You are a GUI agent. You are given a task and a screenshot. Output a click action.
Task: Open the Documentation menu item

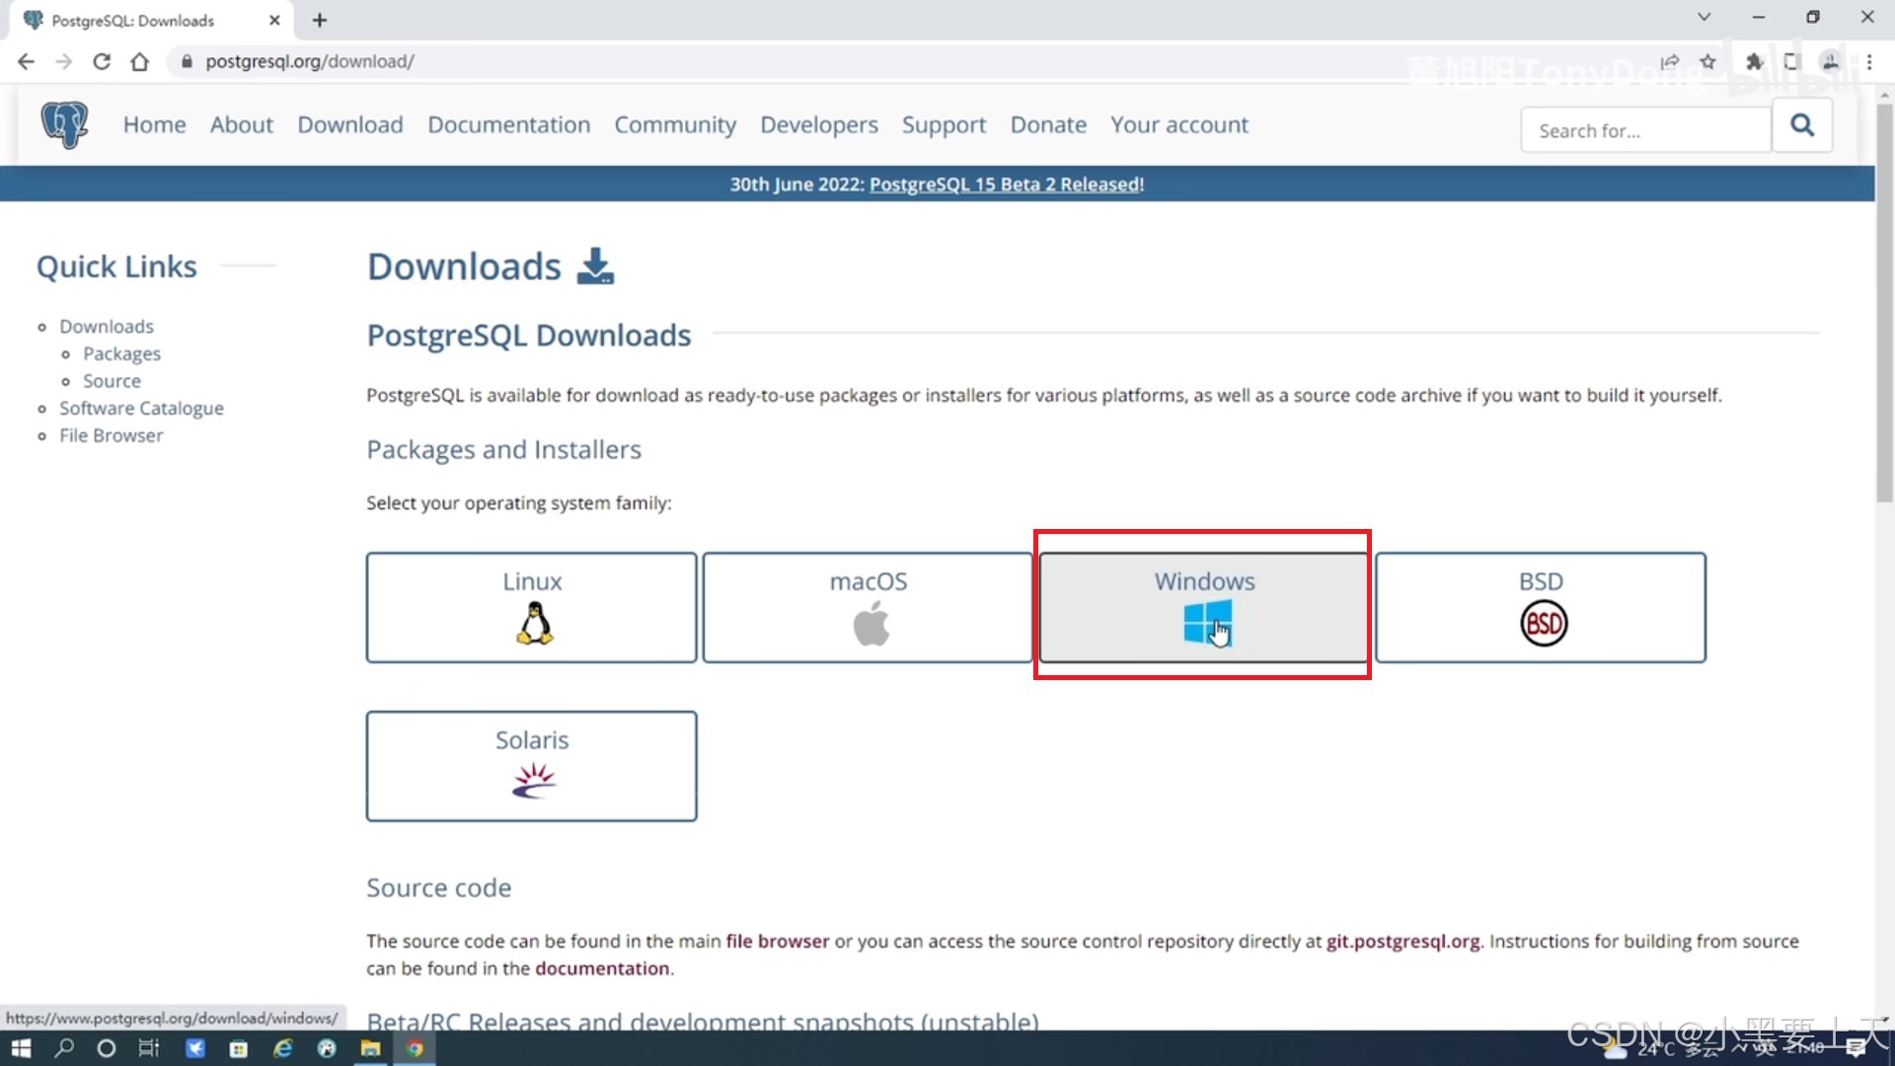tap(508, 125)
